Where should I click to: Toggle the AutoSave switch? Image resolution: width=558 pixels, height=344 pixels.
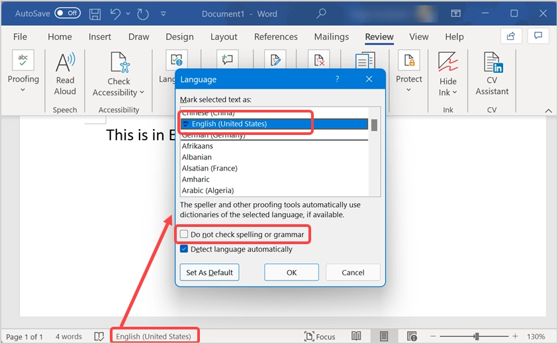pos(68,13)
